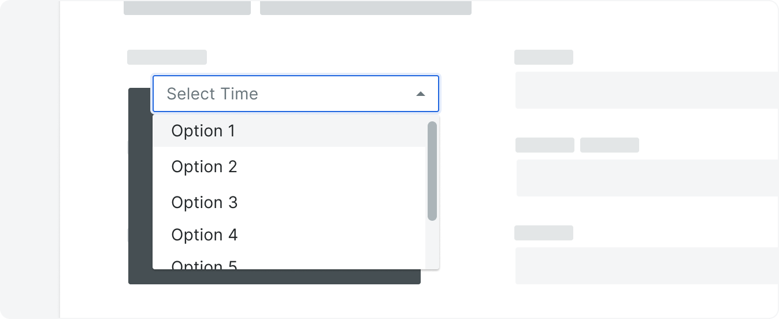The height and width of the screenshot is (319, 779).
Task: Focus the bottom gray field on the right
Action: pos(647,266)
